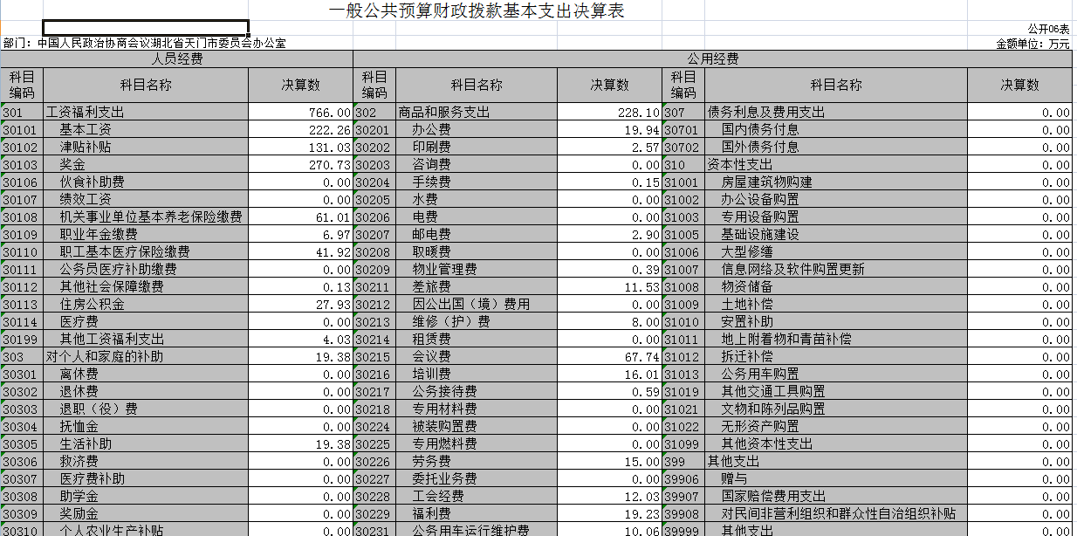This screenshot has width=1077, height=536.
Task: Click the 职业年金缴费 cell
Action: tap(146, 235)
